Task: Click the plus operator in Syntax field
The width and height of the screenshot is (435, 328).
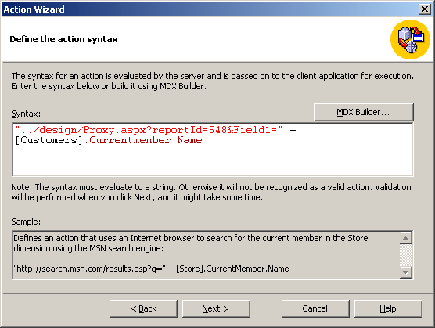Action: [x=293, y=130]
